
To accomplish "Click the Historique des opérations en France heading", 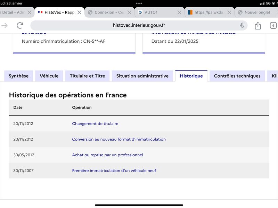I will coord(68,95).
